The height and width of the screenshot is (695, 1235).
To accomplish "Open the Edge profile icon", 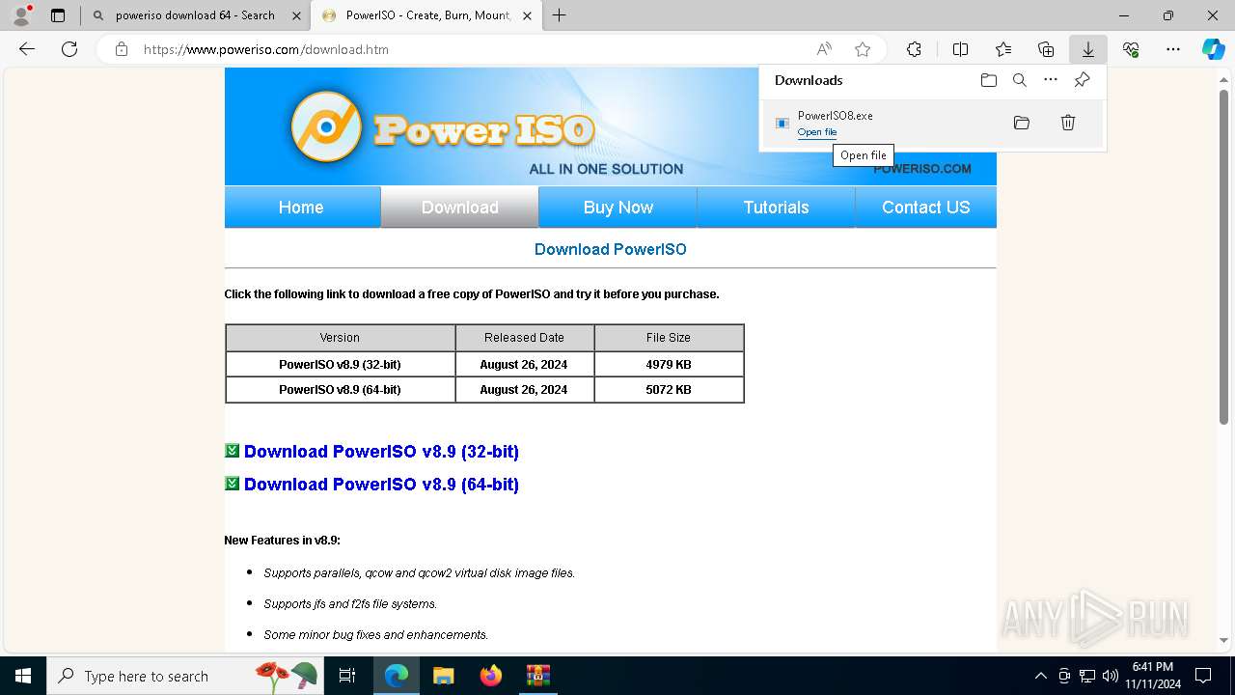I will [x=21, y=15].
